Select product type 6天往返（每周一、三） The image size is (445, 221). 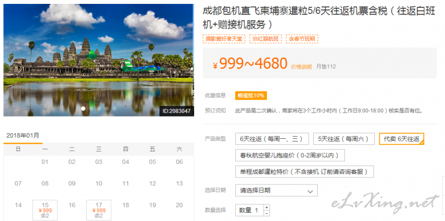(x=272, y=139)
